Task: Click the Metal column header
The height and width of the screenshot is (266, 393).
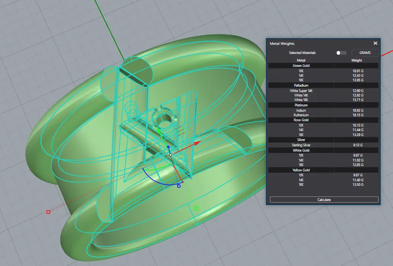Action: point(301,60)
